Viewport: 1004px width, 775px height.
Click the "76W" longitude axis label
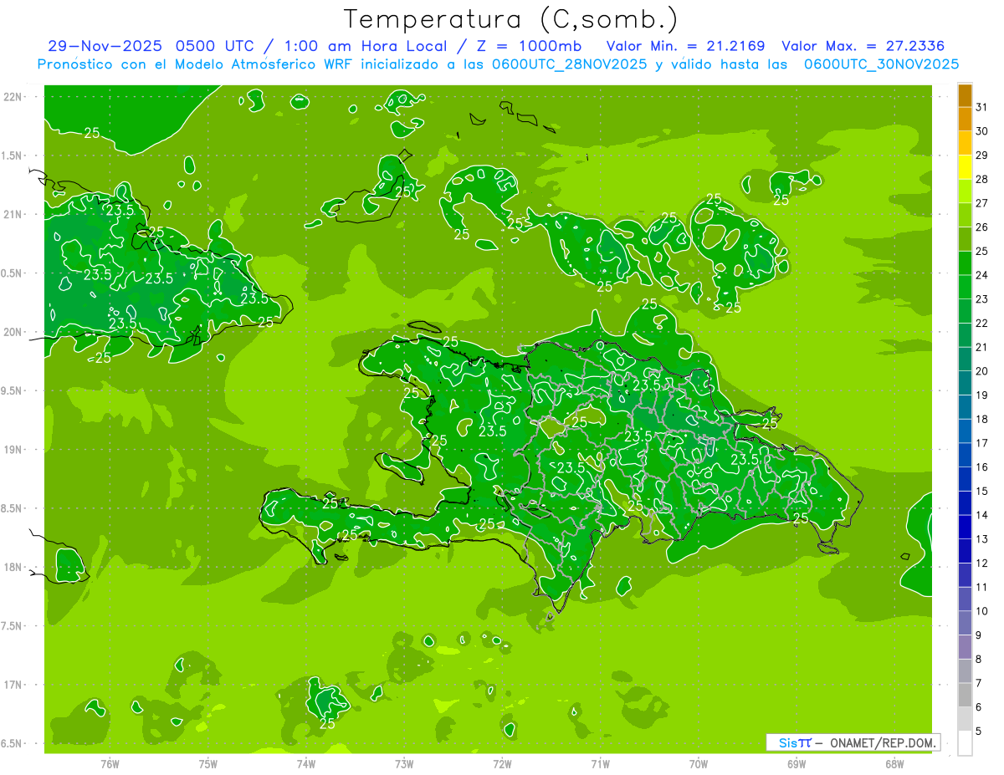[110, 763]
